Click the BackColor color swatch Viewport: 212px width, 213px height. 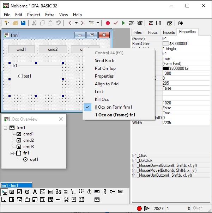(x=165, y=44)
